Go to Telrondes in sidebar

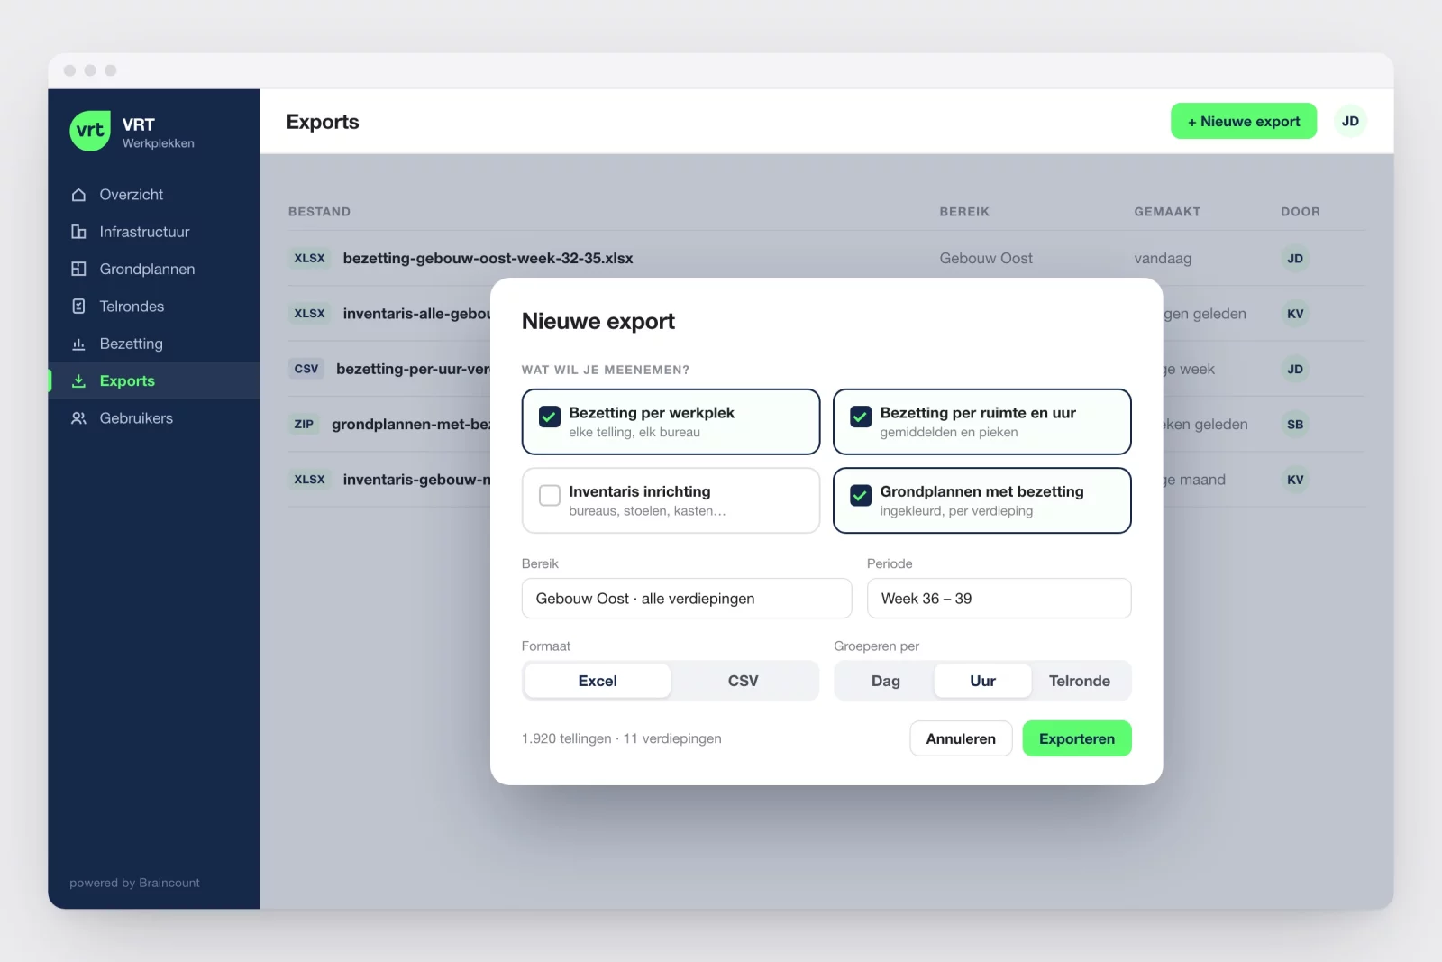point(153,307)
